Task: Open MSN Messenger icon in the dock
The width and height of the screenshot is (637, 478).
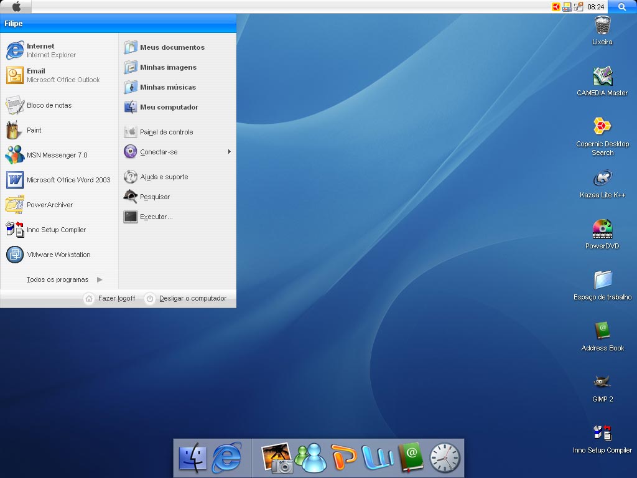Action: [311, 458]
